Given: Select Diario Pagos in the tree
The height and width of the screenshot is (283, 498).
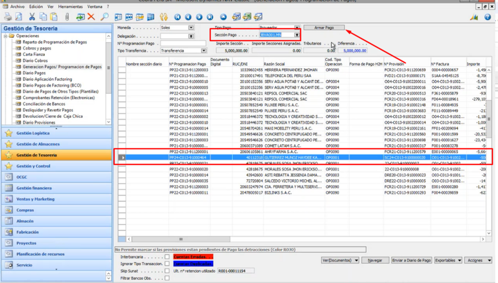Looking at the screenshot, I should point(34,73).
